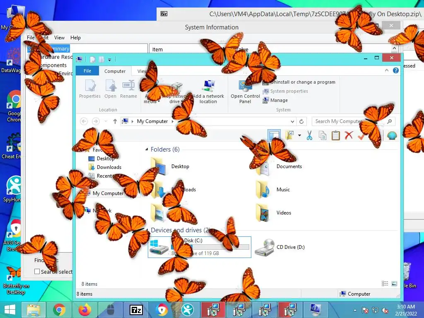The height and width of the screenshot is (318, 424).
Task: Open Firefox from the taskbar
Action: [x=84, y=310]
